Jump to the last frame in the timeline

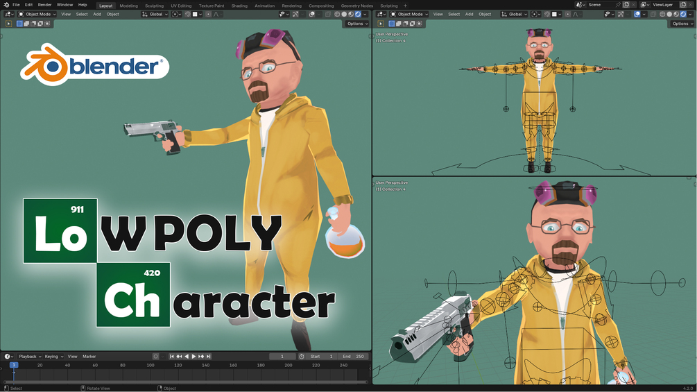(x=209, y=357)
